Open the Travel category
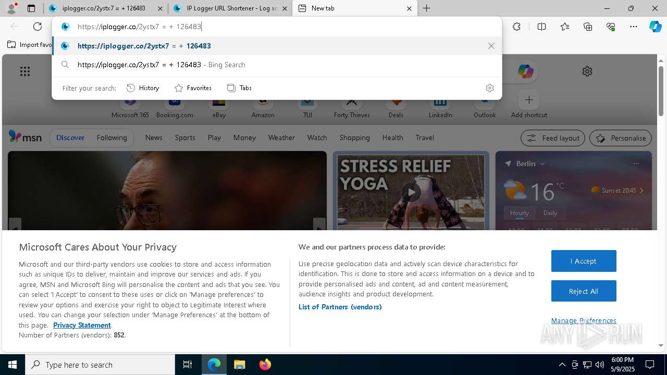This screenshot has width=667, height=375. click(x=425, y=137)
